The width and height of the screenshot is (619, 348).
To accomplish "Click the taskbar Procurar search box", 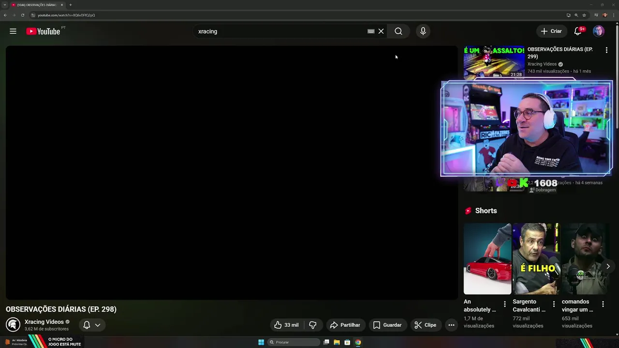I will pos(294,342).
